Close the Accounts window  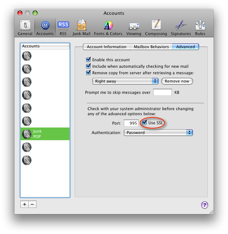point(20,13)
